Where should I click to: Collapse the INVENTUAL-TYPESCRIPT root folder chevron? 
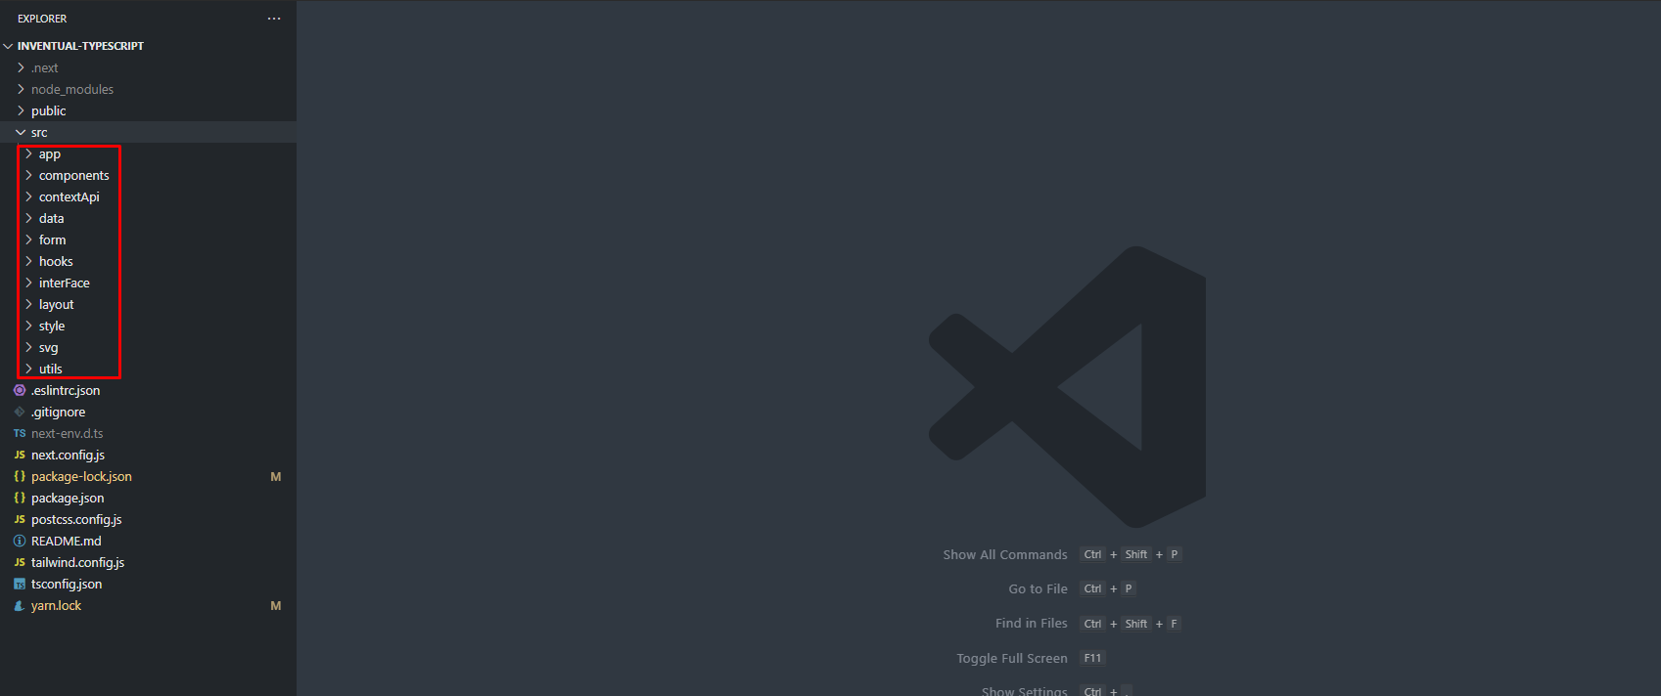tap(9, 46)
